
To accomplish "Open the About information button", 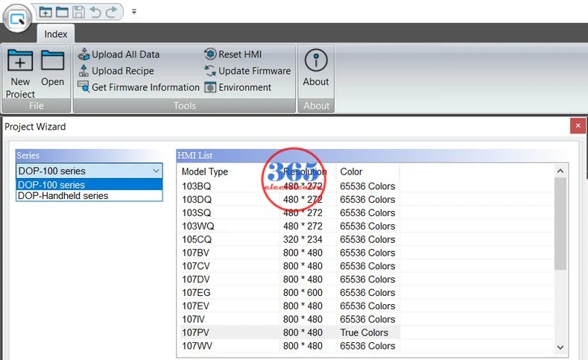I will tap(316, 69).
